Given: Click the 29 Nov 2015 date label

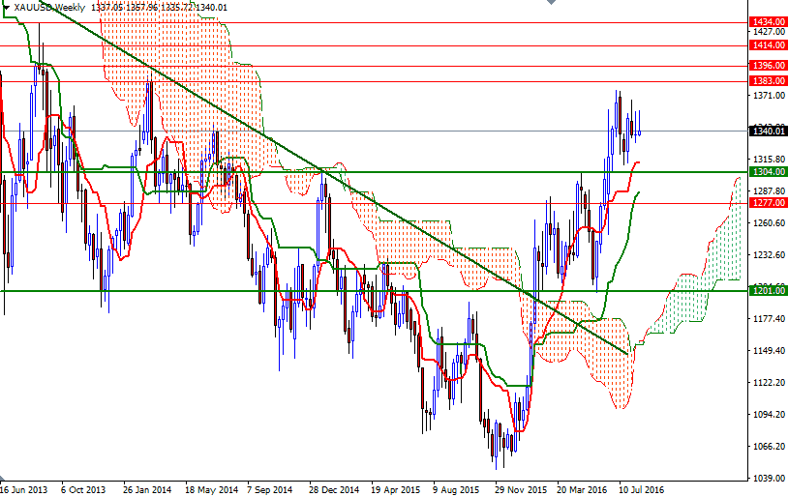Looking at the screenshot, I should (x=521, y=489).
